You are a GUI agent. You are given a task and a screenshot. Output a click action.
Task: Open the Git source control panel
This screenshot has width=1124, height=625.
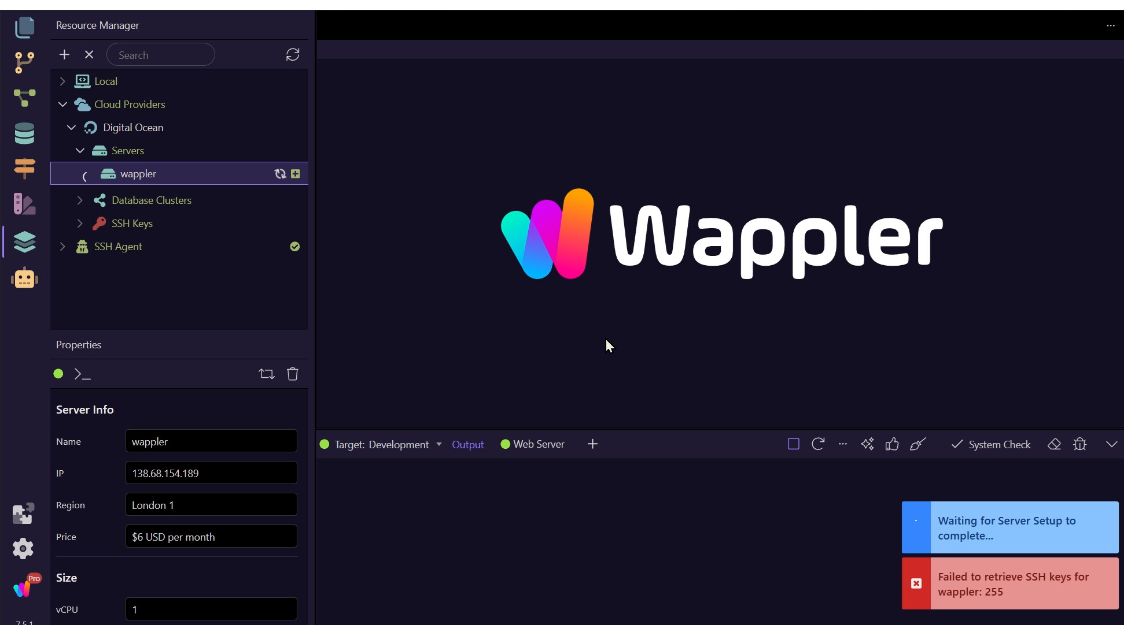[x=24, y=62]
